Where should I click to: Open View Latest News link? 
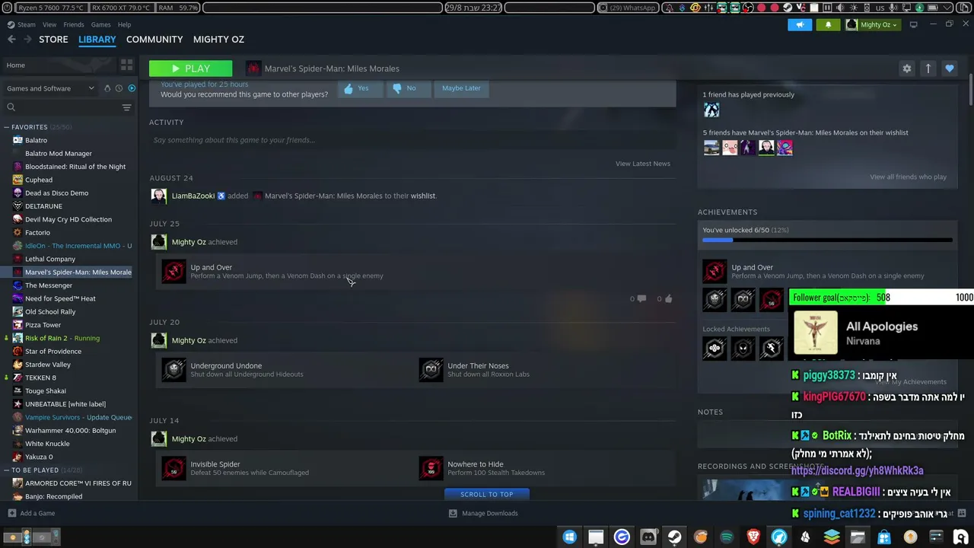(643, 164)
